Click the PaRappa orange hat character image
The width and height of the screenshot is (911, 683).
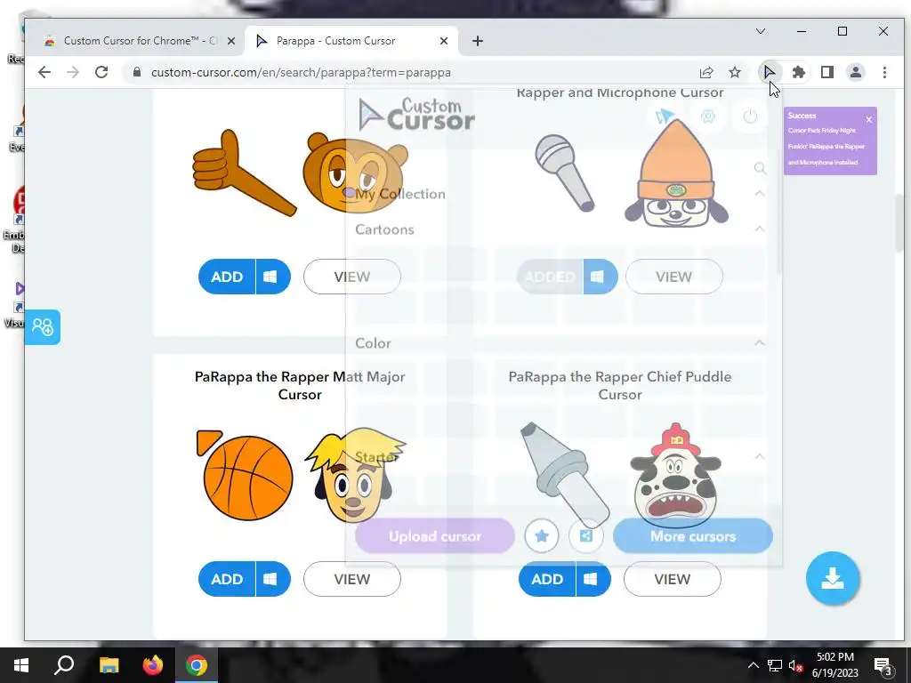(x=676, y=173)
